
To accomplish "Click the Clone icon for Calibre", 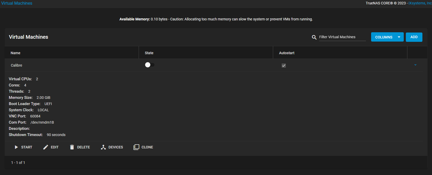I will click(x=136, y=147).
